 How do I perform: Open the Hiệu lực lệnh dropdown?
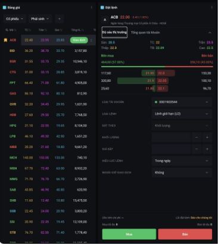182,160
